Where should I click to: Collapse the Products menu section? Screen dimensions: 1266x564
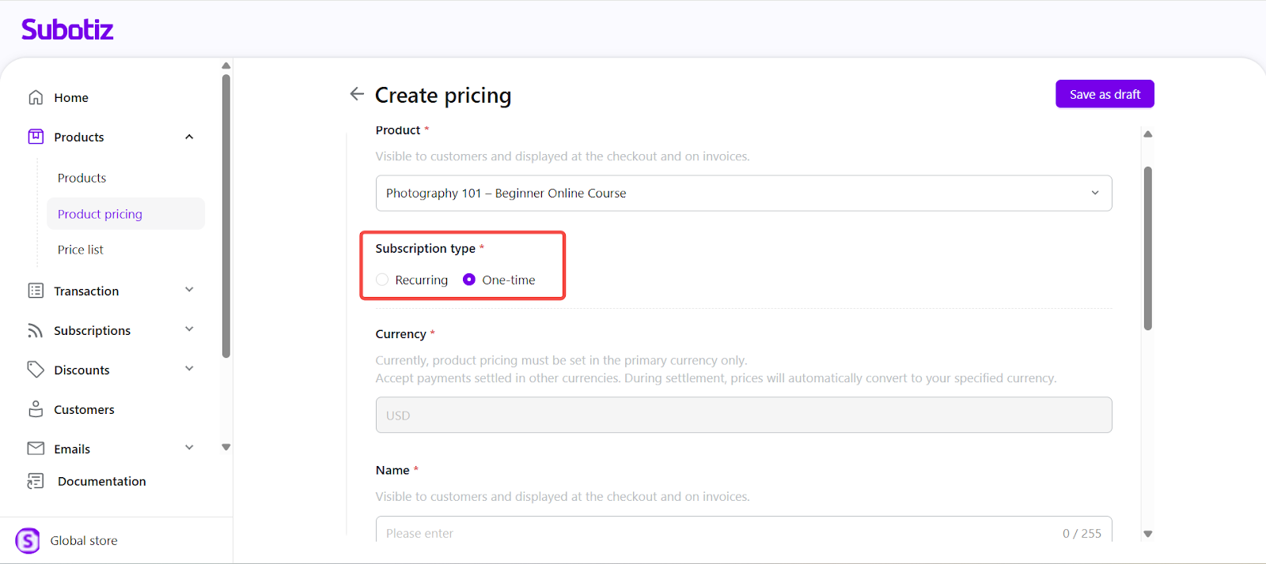coord(189,137)
